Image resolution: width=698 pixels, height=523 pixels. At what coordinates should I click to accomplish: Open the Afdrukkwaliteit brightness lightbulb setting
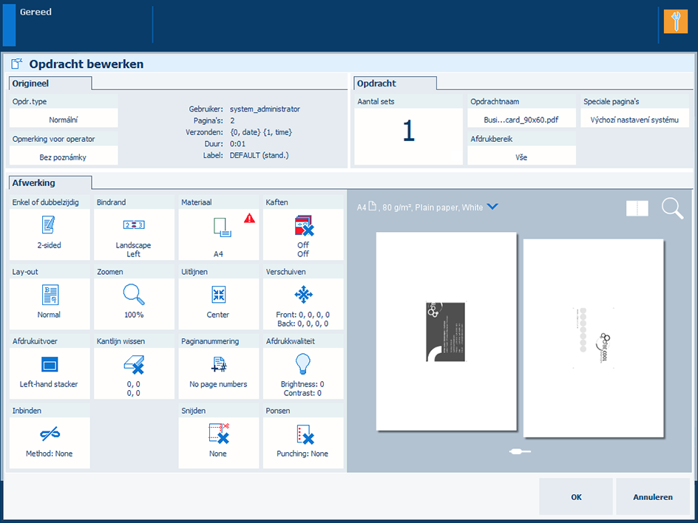302,371
